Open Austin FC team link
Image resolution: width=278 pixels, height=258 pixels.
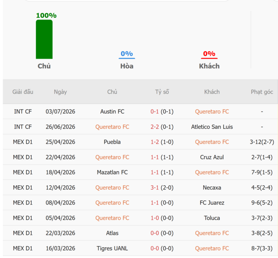point(112,112)
